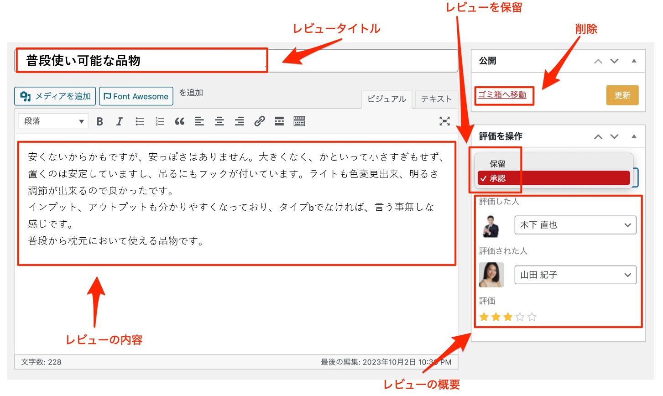663x396 pixels.
Task: Insert a numbered list
Action: tap(160, 121)
